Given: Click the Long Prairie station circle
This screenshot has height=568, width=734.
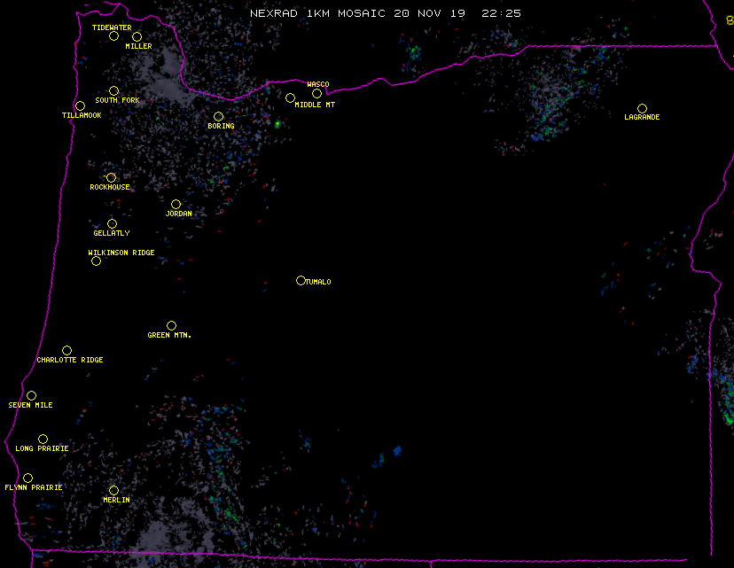Looking at the screenshot, I should point(43,440).
